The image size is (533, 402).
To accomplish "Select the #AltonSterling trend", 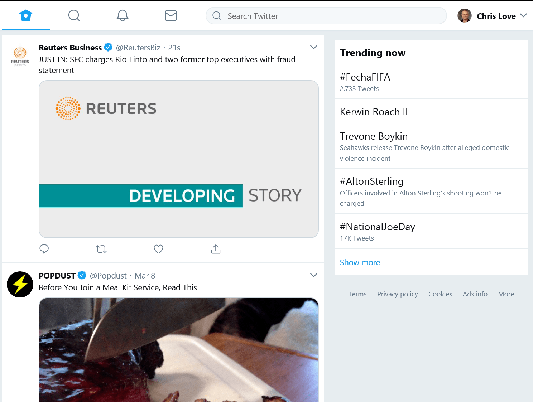I will tap(371, 181).
